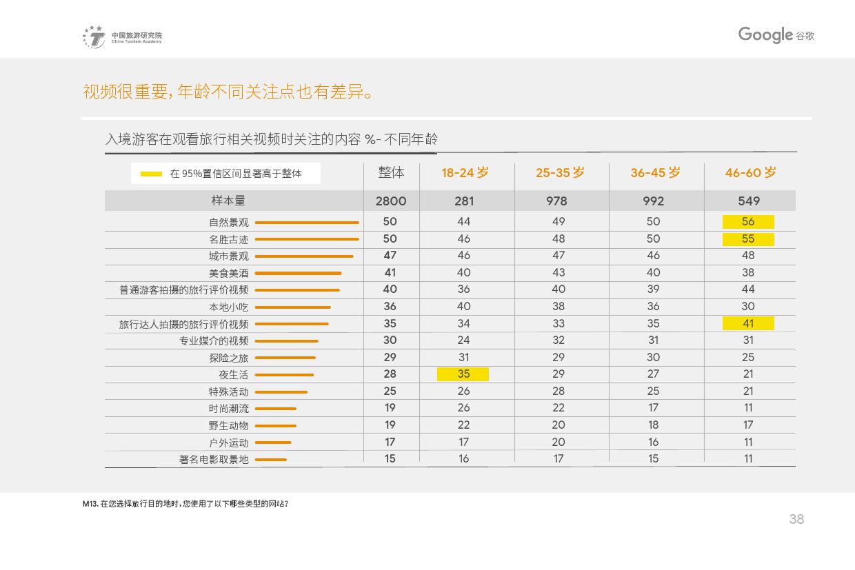Click the highlighted 35 value for 夜生活
The width and height of the screenshot is (855, 570).
[x=463, y=374]
